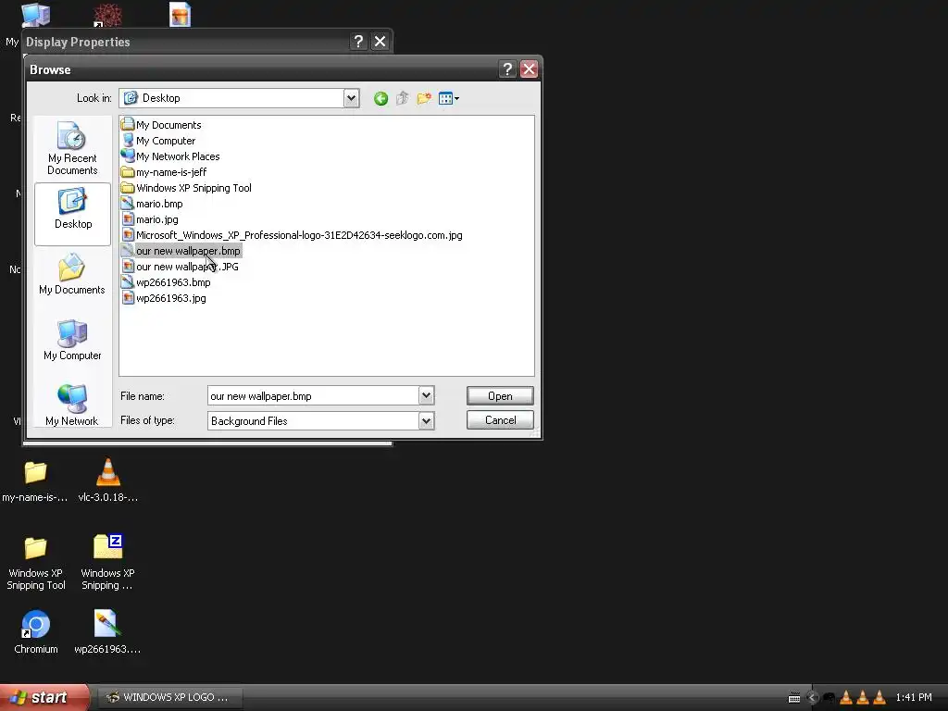Viewport: 948px width, 711px height.
Task: Switch to WINDOWS XP LOGO taskbar window
Action: (x=170, y=697)
